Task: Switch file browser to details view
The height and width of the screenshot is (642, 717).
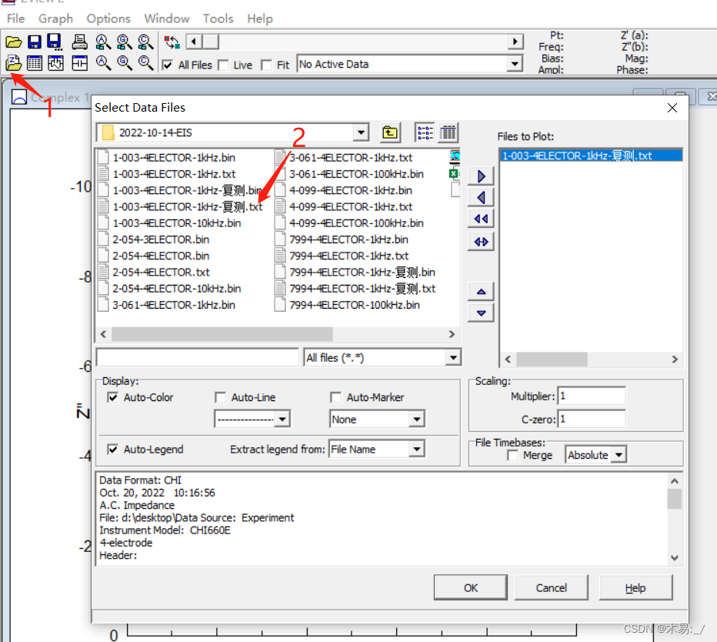Action: click(x=448, y=132)
